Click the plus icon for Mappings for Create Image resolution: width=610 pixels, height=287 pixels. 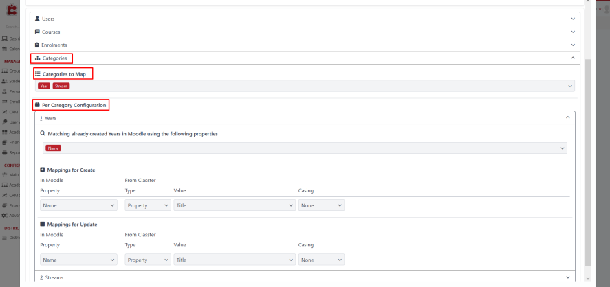tap(43, 170)
